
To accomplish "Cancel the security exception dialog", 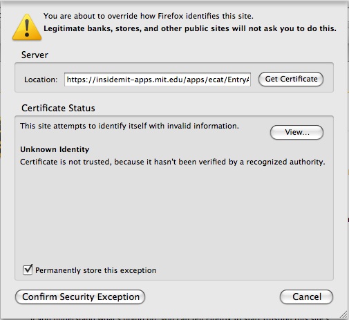I will coord(306,297).
